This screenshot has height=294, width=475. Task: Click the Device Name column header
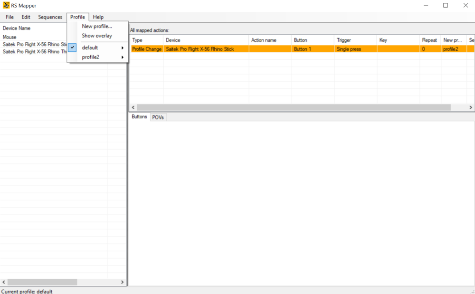point(17,28)
